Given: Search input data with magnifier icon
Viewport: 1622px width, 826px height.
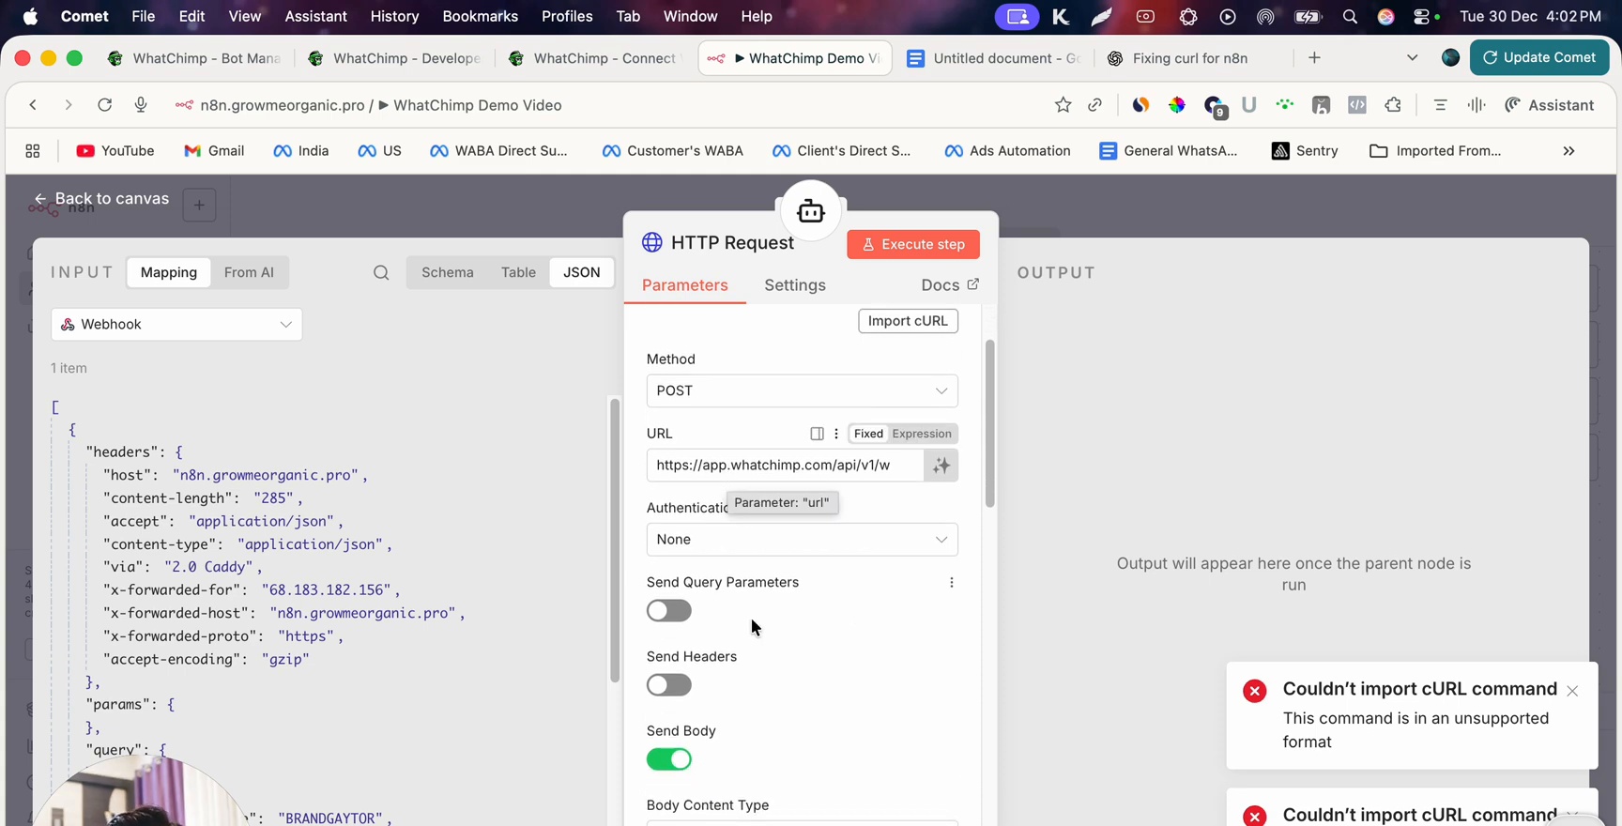Looking at the screenshot, I should [x=381, y=273].
